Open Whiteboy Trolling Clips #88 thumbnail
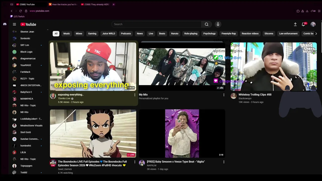 pos(274,67)
